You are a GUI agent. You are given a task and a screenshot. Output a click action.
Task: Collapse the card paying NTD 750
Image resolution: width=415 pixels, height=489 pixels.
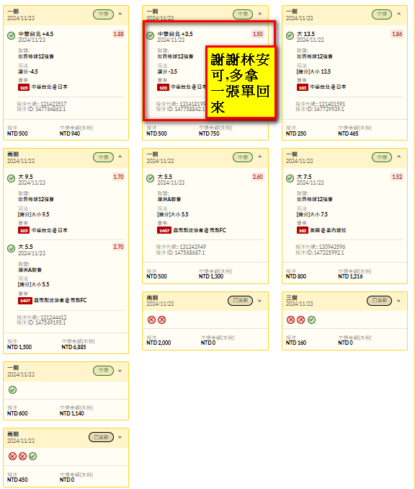coord(260,14)
